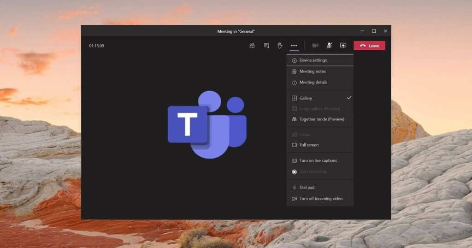472x248 pixels.
Task: Select Together mode (Preview) label
Action: [322, 119]
